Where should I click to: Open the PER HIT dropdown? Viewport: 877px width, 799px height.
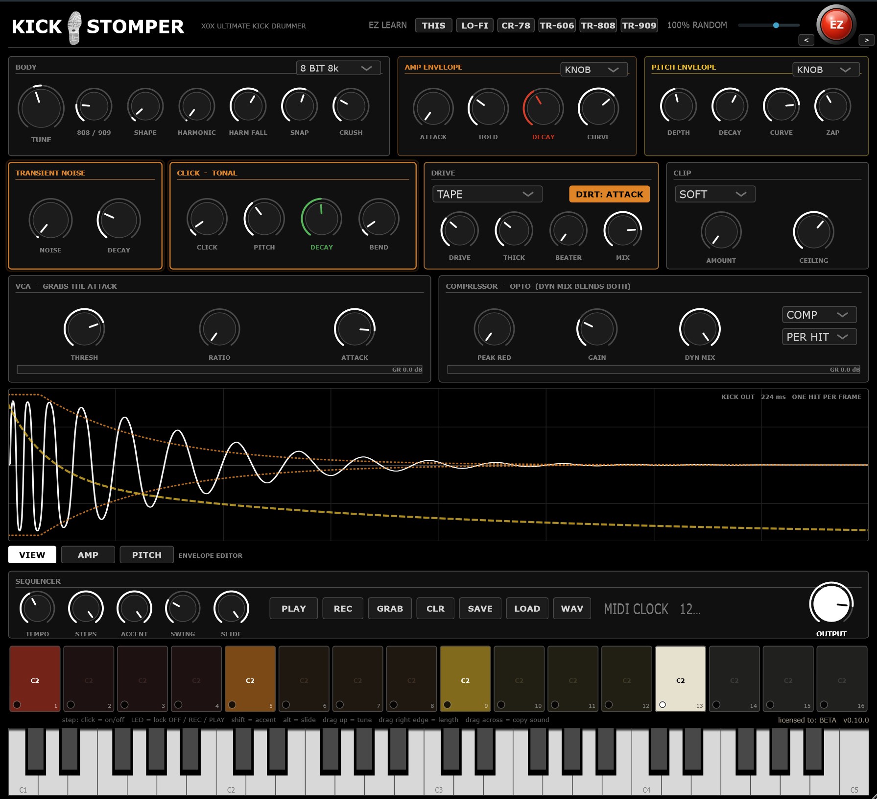pos(819,337)
